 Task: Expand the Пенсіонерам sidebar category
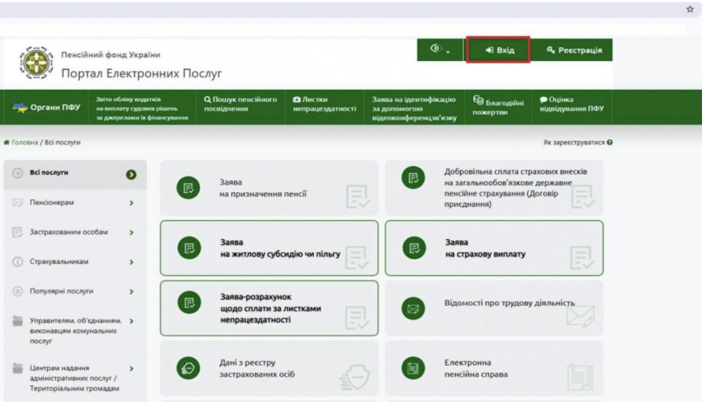coord(131,203)
